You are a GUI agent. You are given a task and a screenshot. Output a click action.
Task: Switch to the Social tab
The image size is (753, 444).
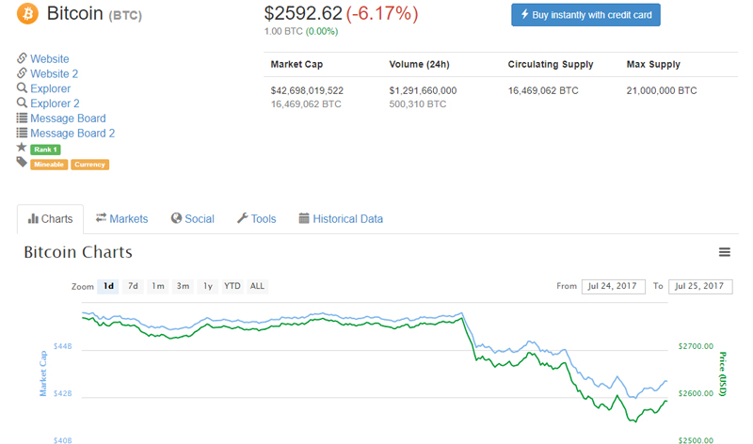click(x=193, y=219)
